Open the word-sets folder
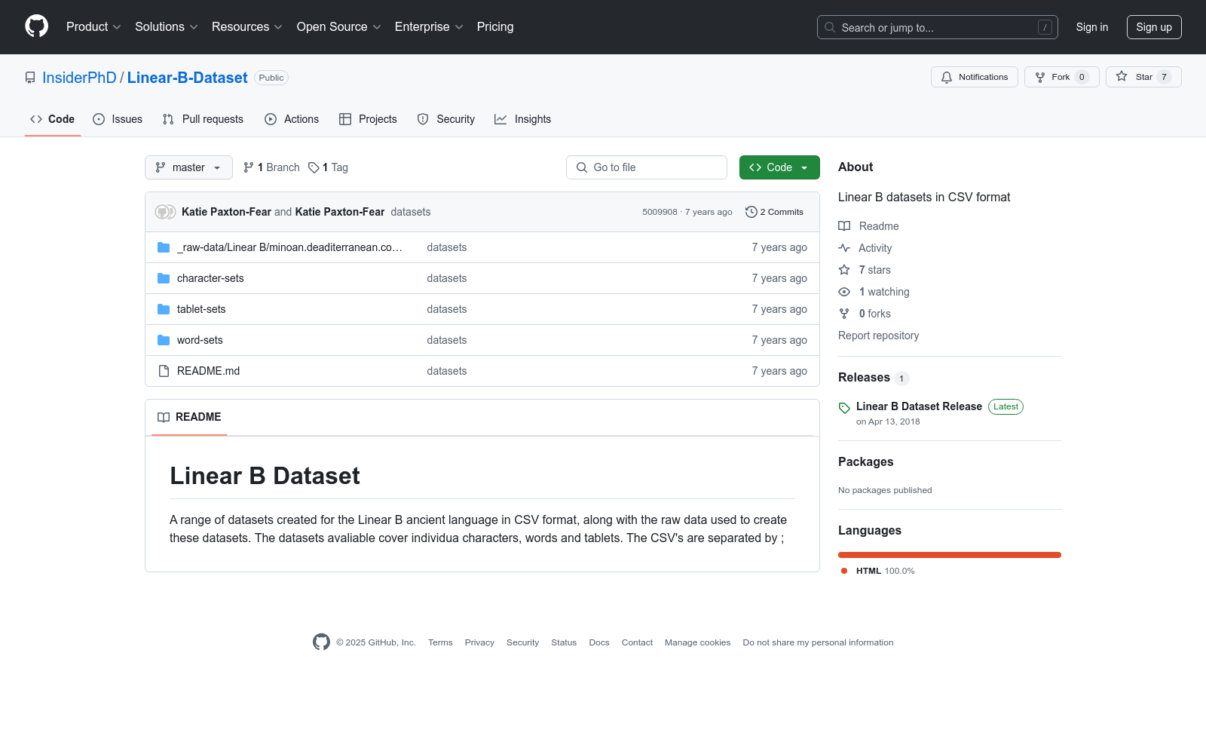The width and height of the screenshot is (1206, 754). click(x=200, y=340)
